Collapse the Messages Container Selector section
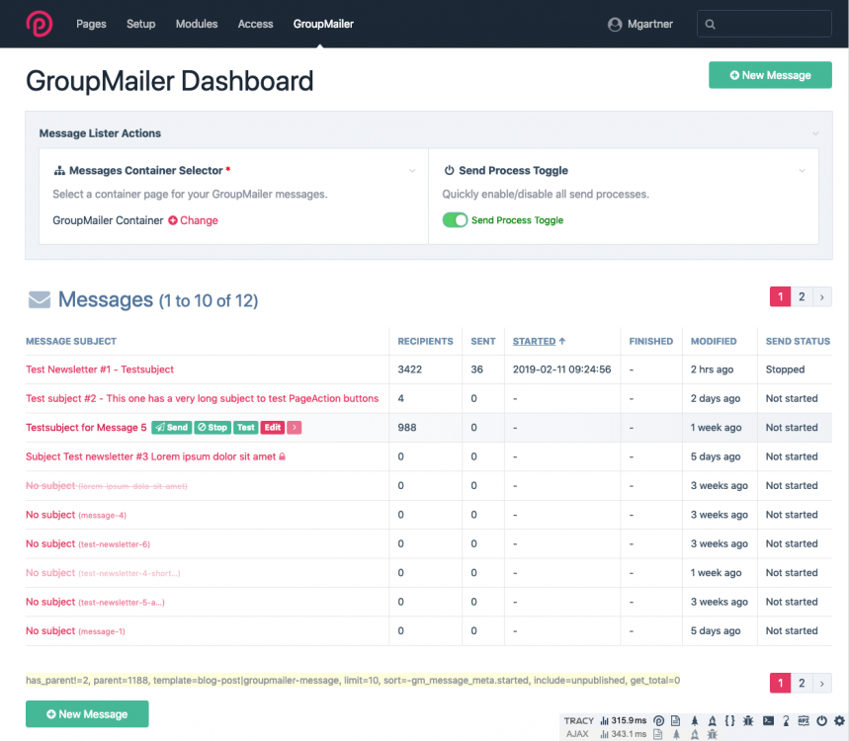 coord(412,171)
